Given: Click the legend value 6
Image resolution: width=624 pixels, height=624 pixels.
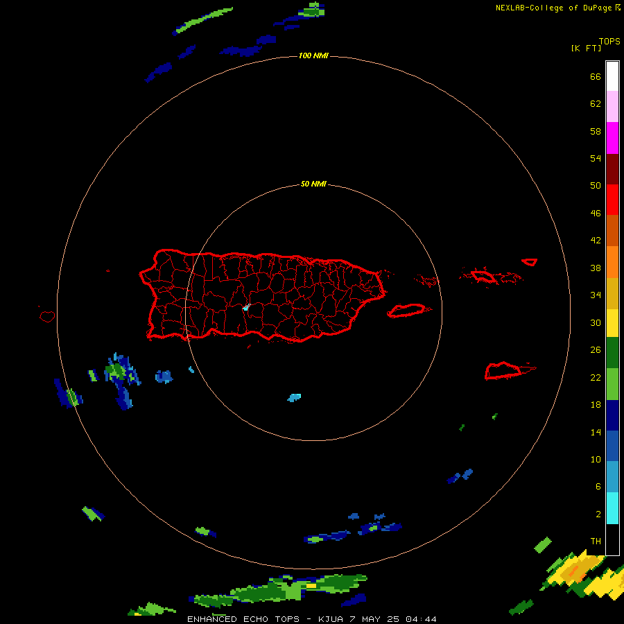Looking at the screenshot, I should [598, 487].
